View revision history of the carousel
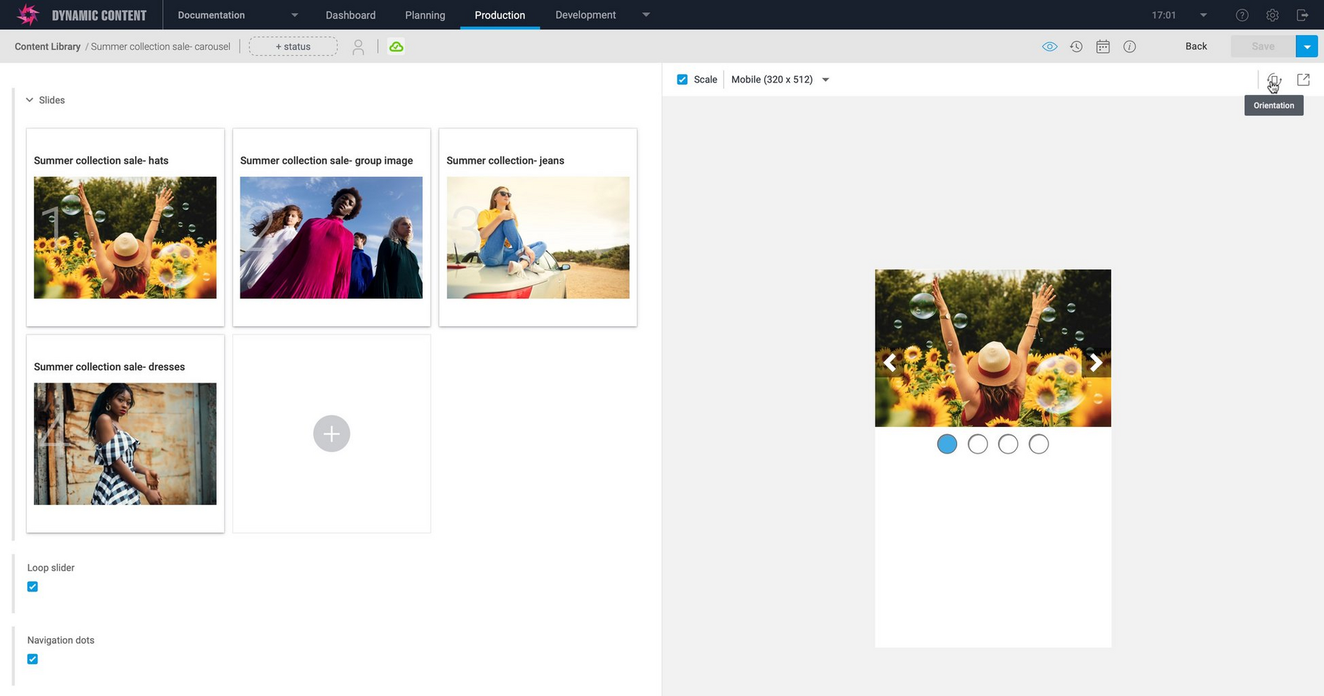This screenshot has height=696, width=1324. click(1075, 46)
